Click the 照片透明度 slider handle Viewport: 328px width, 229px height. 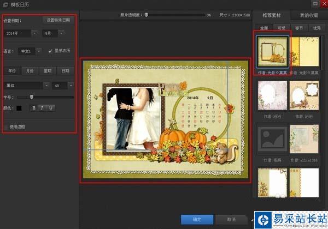146,15
